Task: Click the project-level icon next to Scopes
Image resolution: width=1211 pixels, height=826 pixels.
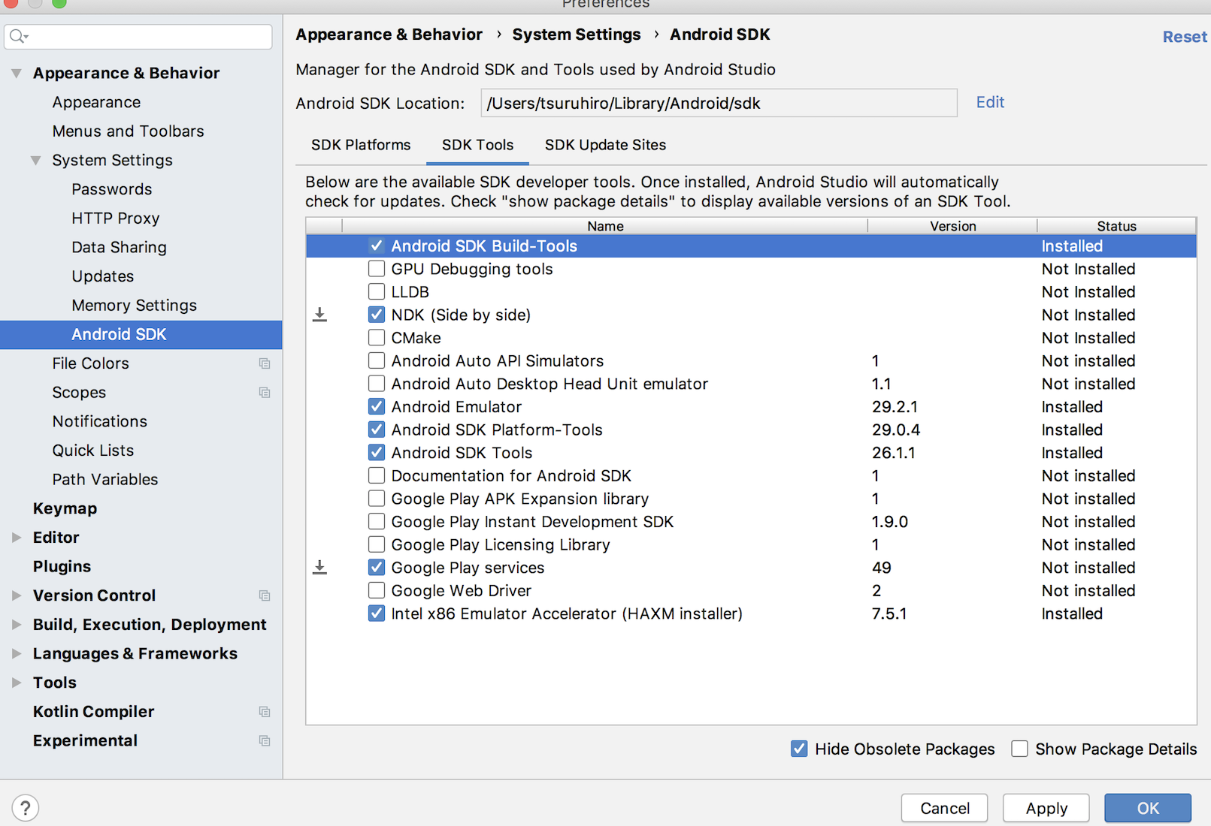Action: (x=265, y=393)
